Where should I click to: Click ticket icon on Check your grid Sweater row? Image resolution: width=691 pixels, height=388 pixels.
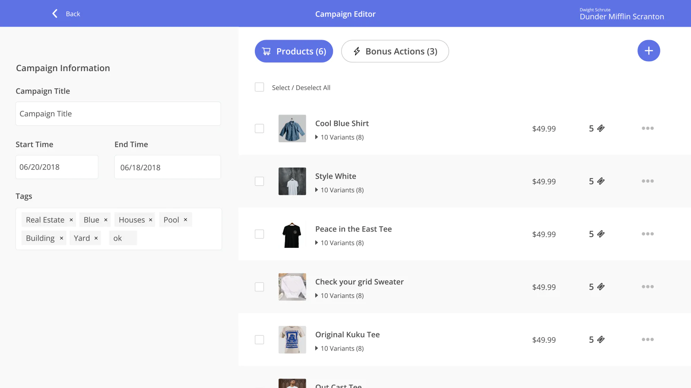[601, 287]
